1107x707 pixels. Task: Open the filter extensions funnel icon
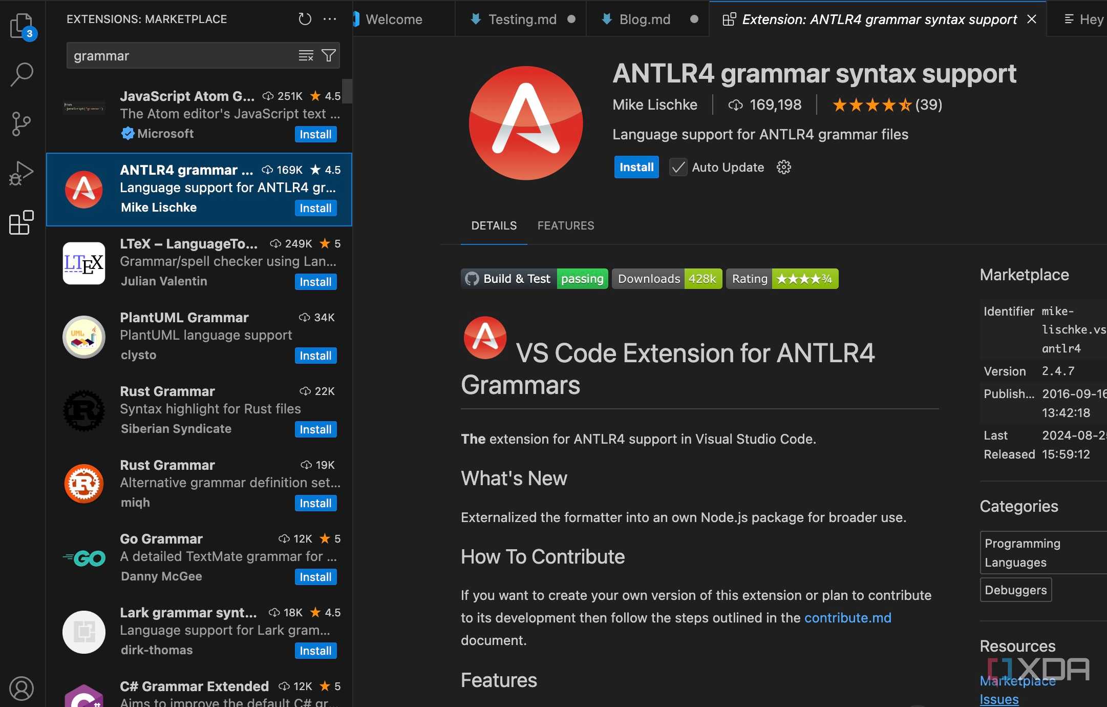(x=329, y=55)
